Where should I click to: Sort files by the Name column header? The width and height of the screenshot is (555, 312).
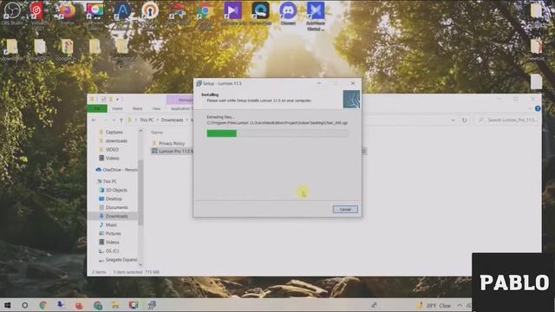click(x=157, y=133)
